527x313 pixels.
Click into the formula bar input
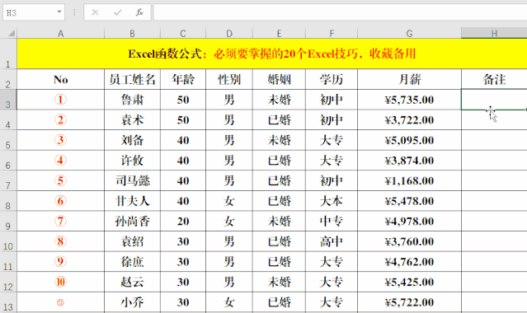click(340, 12)
